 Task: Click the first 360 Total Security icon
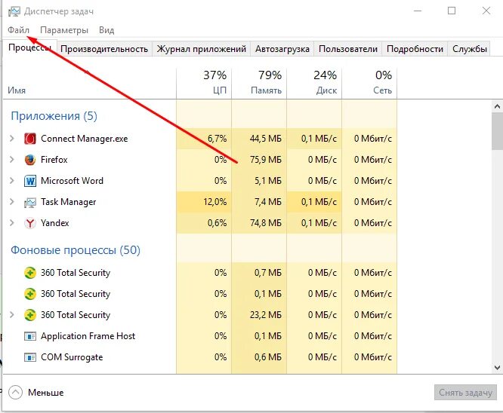(x=30, y=273)
